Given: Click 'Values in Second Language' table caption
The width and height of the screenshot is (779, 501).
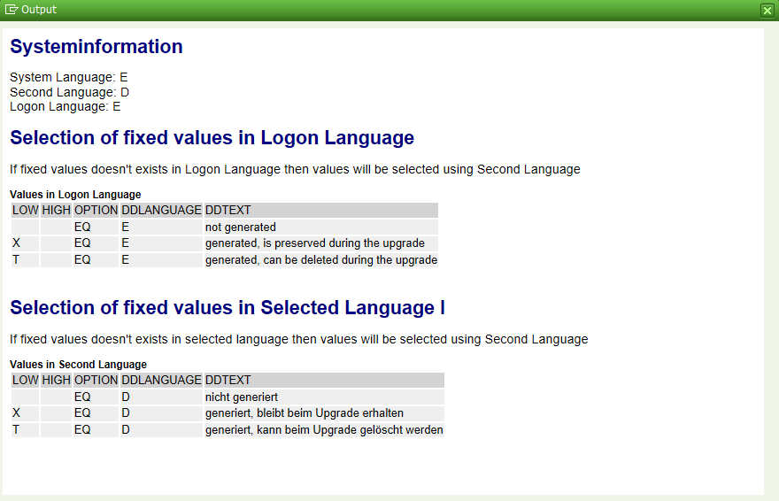Looking at the screenshot, I should 79,365.
